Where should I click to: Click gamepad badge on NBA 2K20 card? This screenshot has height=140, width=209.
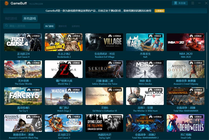[x=196, y=36]
